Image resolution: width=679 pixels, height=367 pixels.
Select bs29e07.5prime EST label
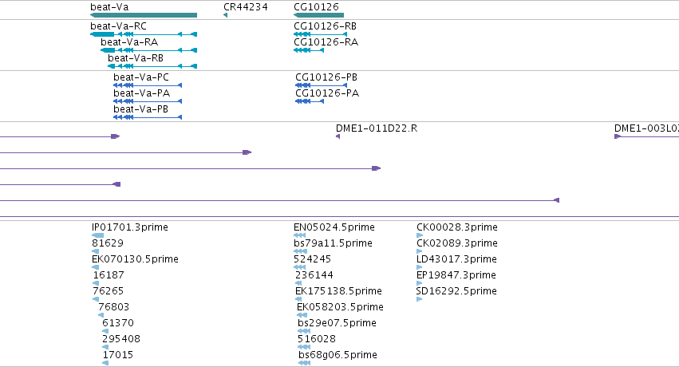[x=337, y=323]
